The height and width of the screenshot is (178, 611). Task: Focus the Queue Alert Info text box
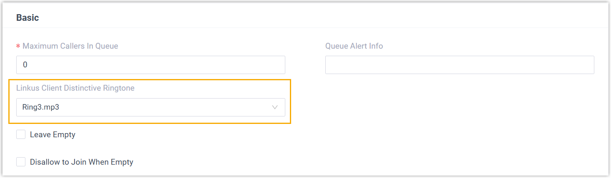tap(459, 65)
